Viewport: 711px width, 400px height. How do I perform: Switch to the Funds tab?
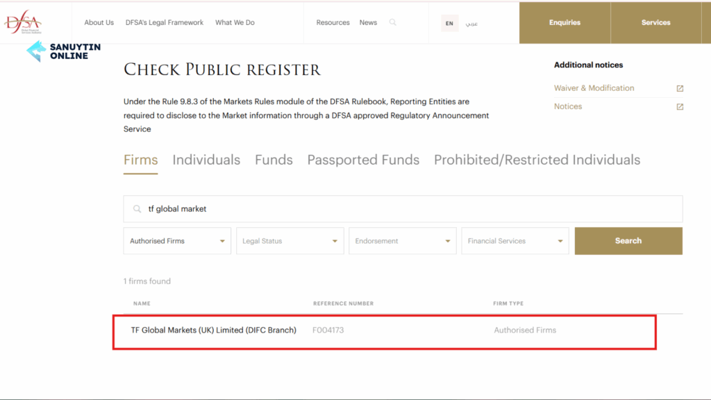point(274,160)
